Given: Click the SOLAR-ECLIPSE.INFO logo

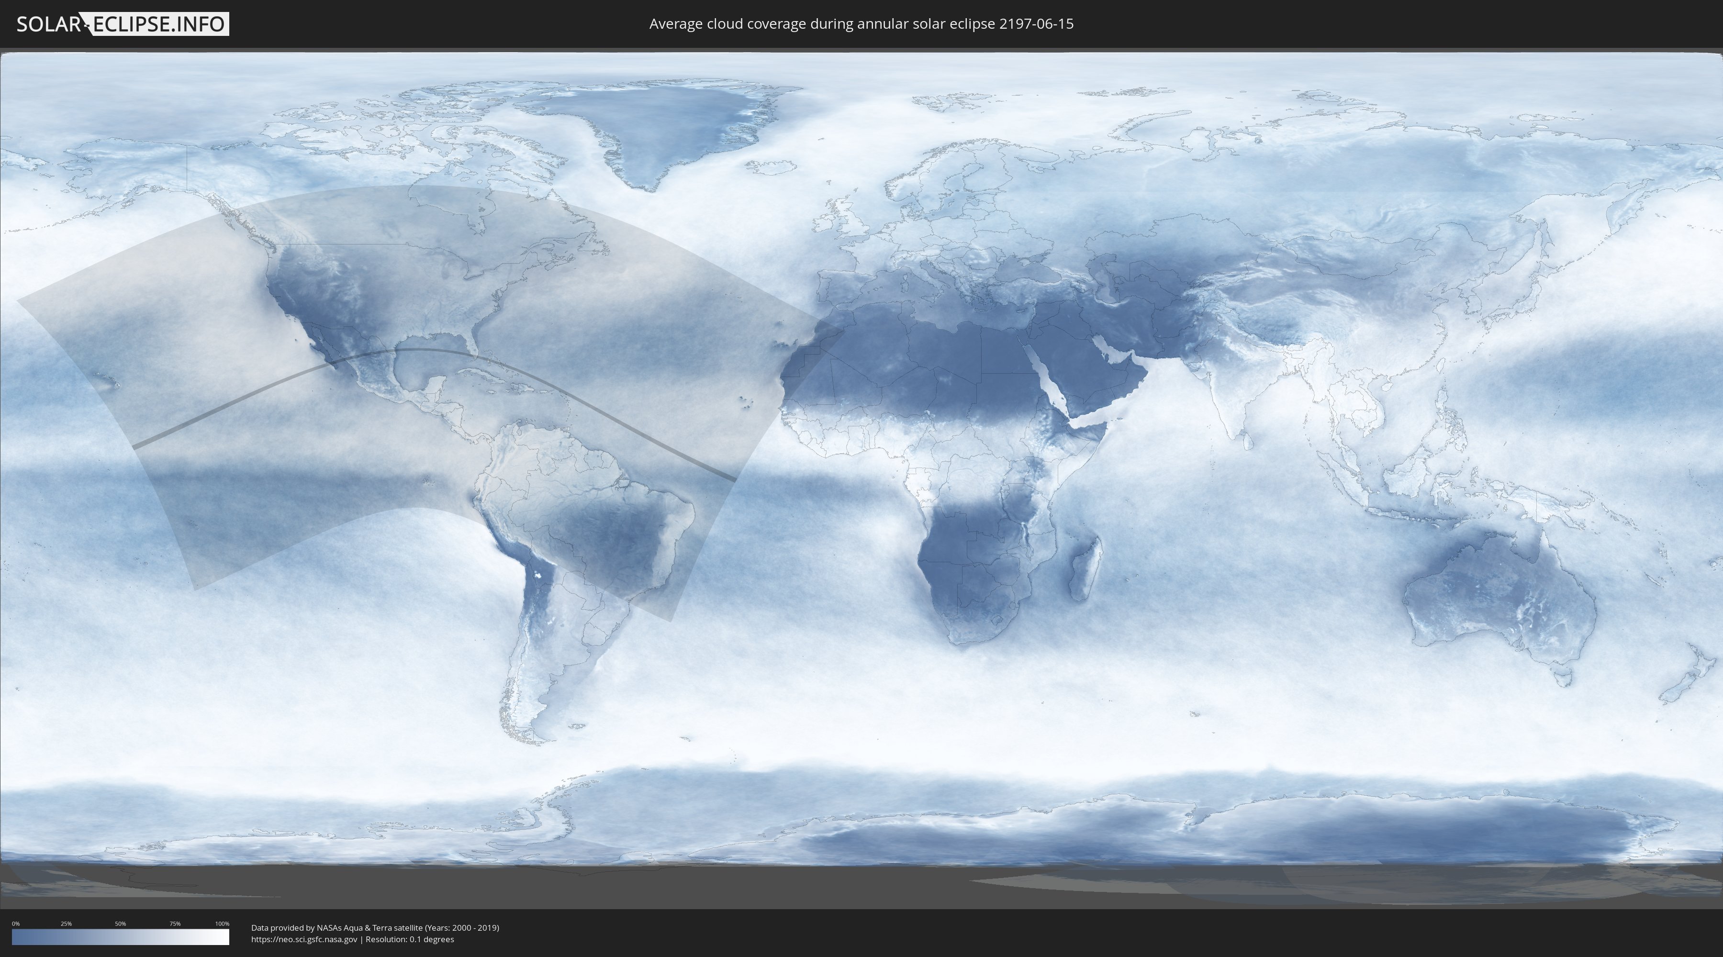Looking at the screenshot, I should click(x=123, y=24).
